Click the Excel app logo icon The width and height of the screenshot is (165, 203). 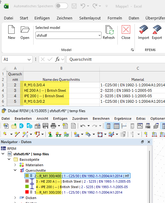[x=6, y=6]
